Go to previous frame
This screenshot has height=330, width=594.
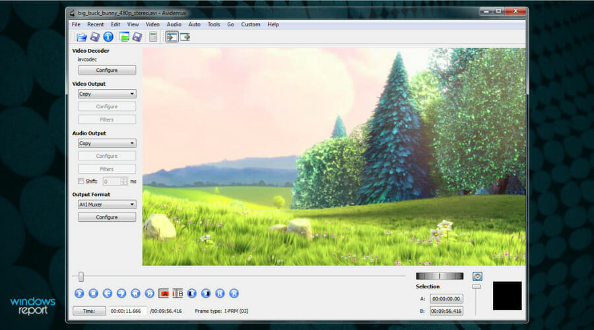[x=107, y=293]
